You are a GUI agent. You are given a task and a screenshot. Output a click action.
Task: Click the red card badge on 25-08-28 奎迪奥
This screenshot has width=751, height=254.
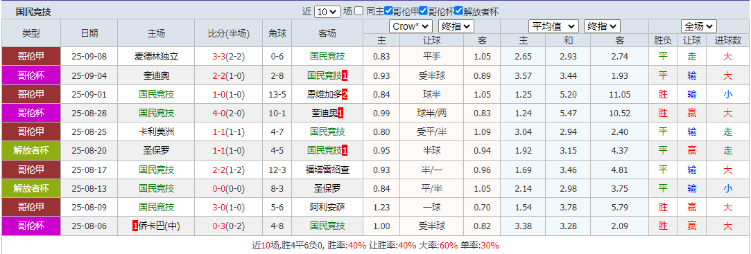coord(340,114)
